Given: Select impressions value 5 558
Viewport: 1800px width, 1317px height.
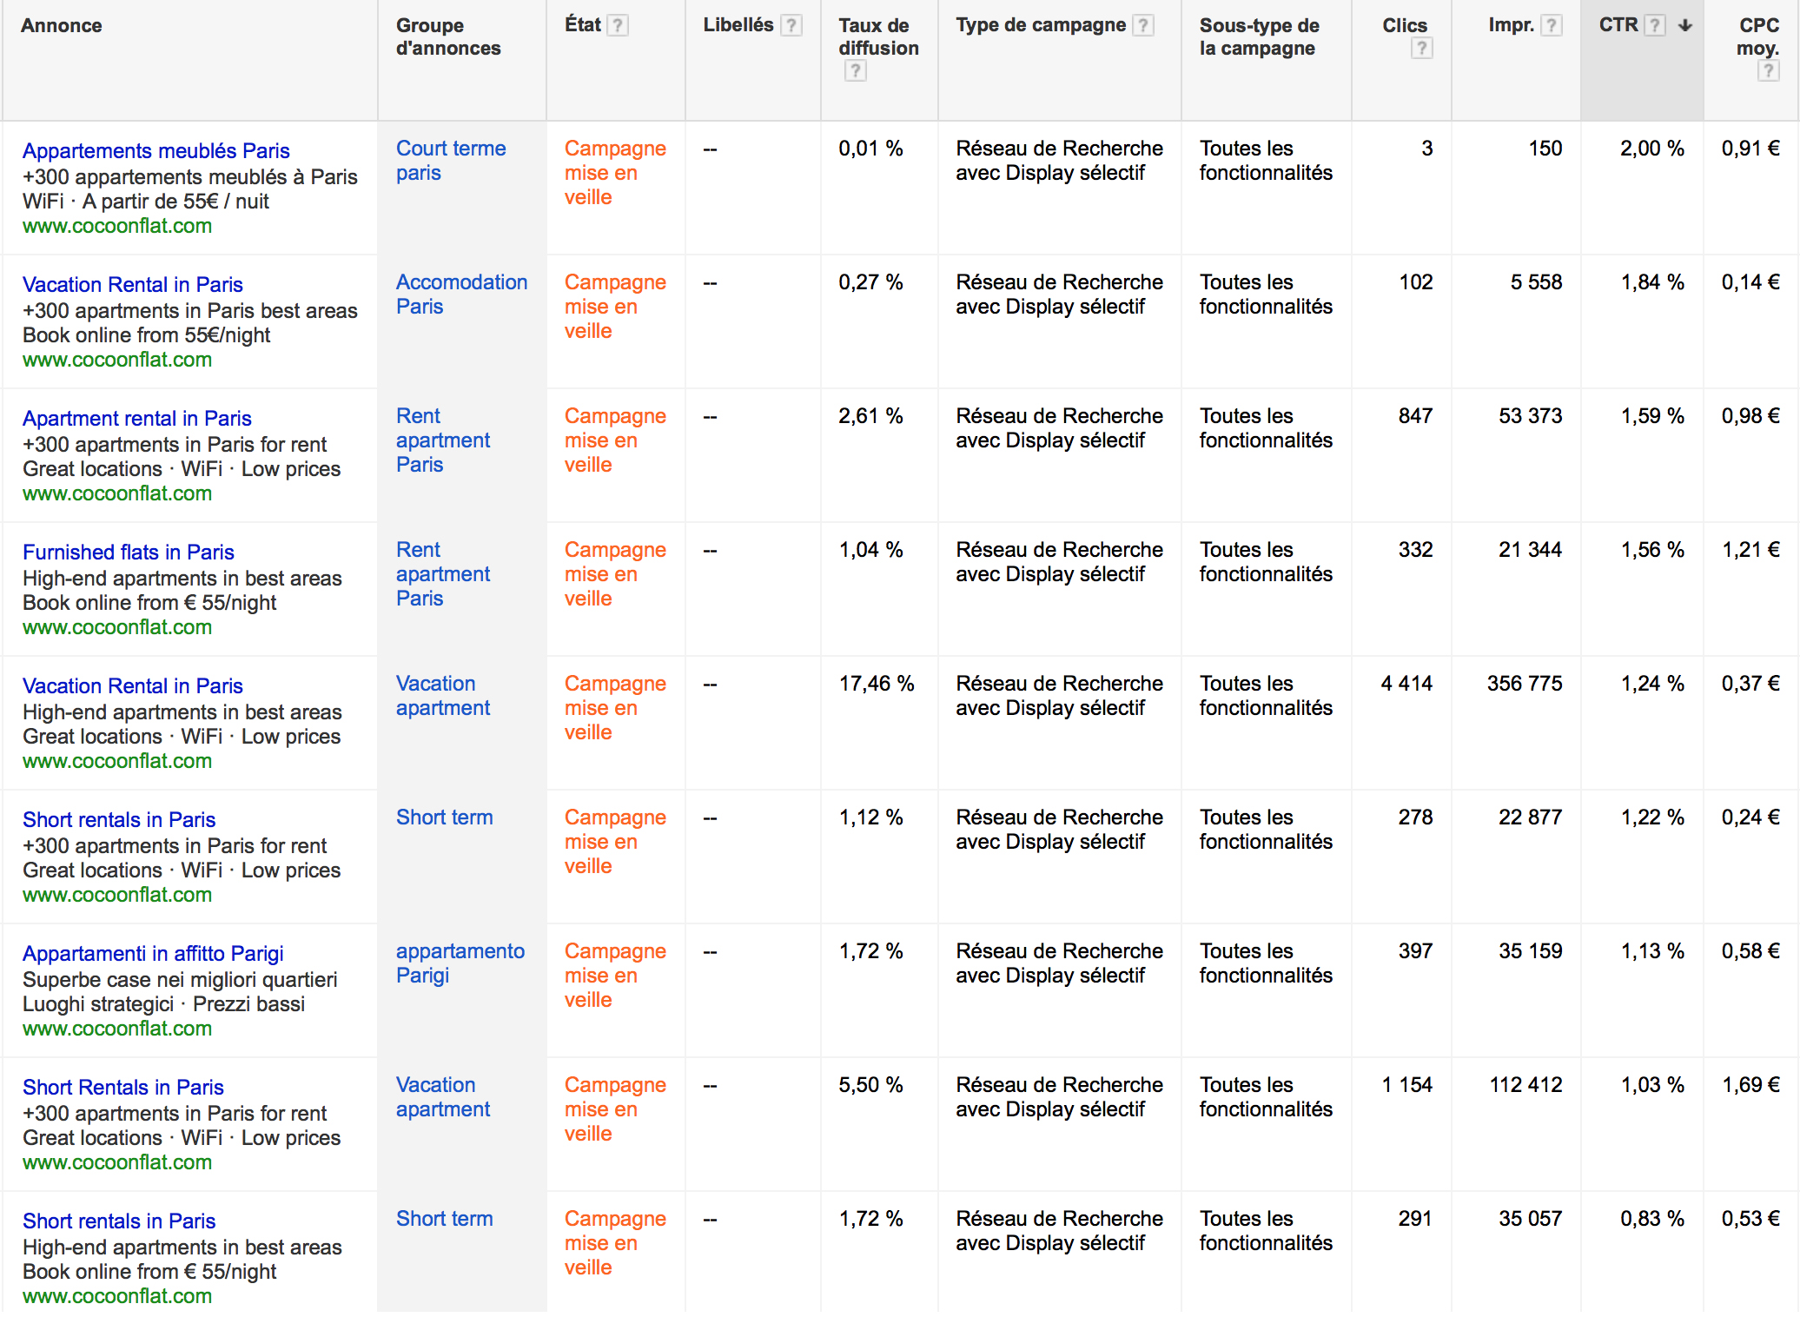Looking at the screenshot, I should click(1536, 282).
